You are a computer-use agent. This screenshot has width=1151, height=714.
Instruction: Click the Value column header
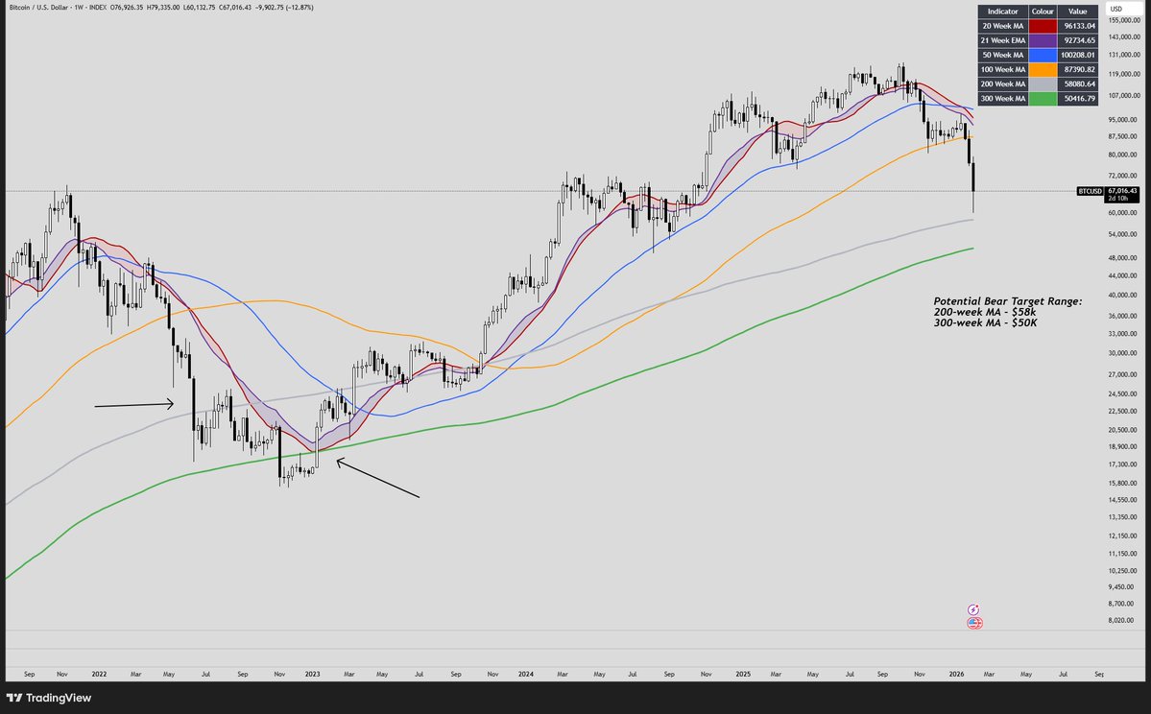point(1078,11)
